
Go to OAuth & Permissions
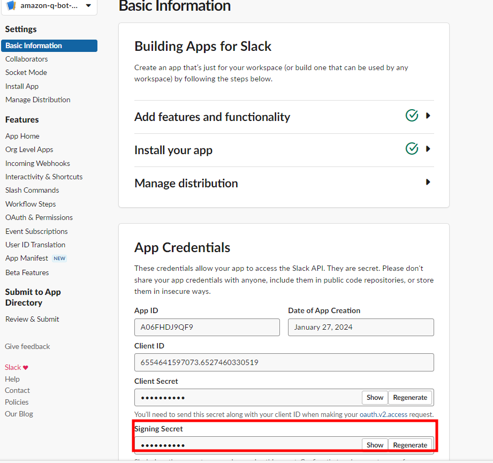[x=39, y=217]
